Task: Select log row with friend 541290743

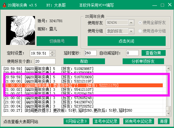Action: click(x=83, y=102)
